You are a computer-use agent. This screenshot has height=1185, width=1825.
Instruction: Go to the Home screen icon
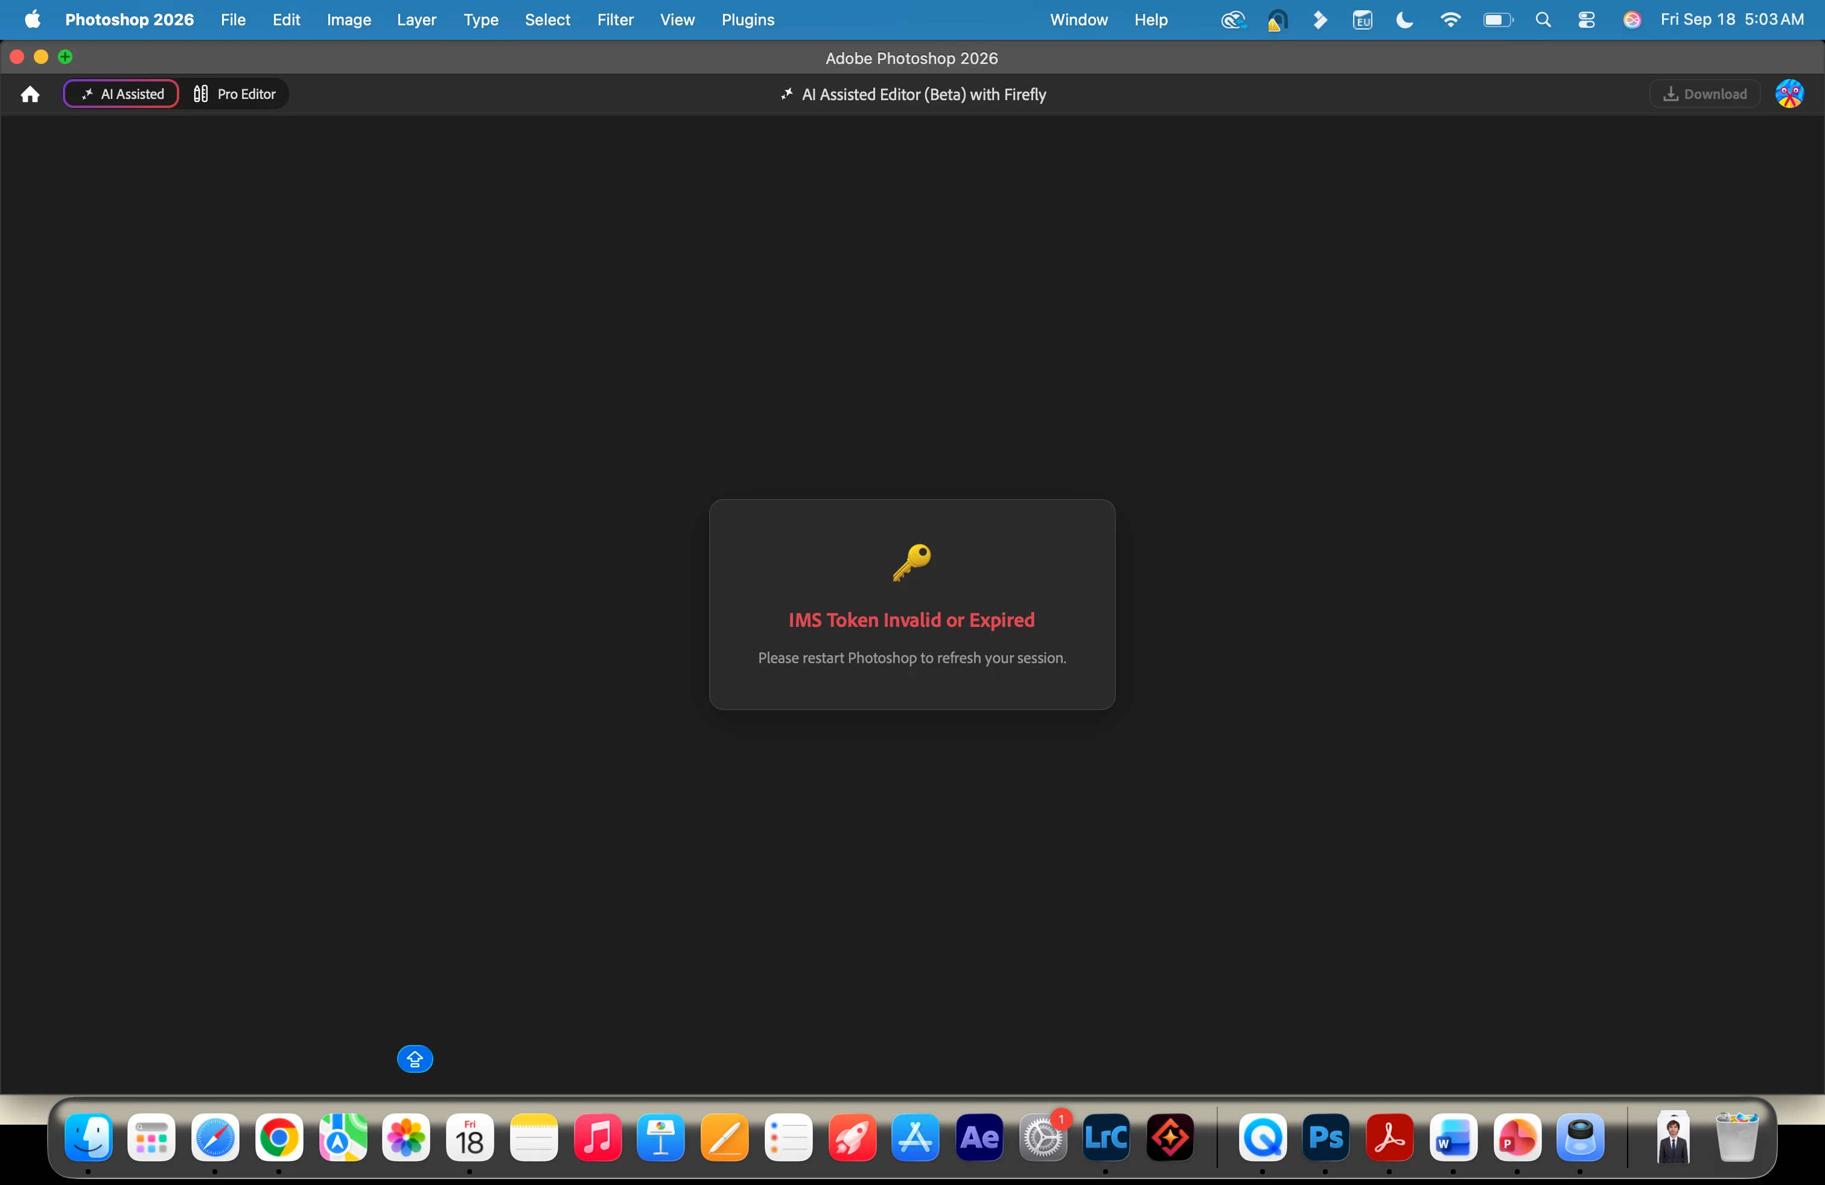(x=30, y=94)
